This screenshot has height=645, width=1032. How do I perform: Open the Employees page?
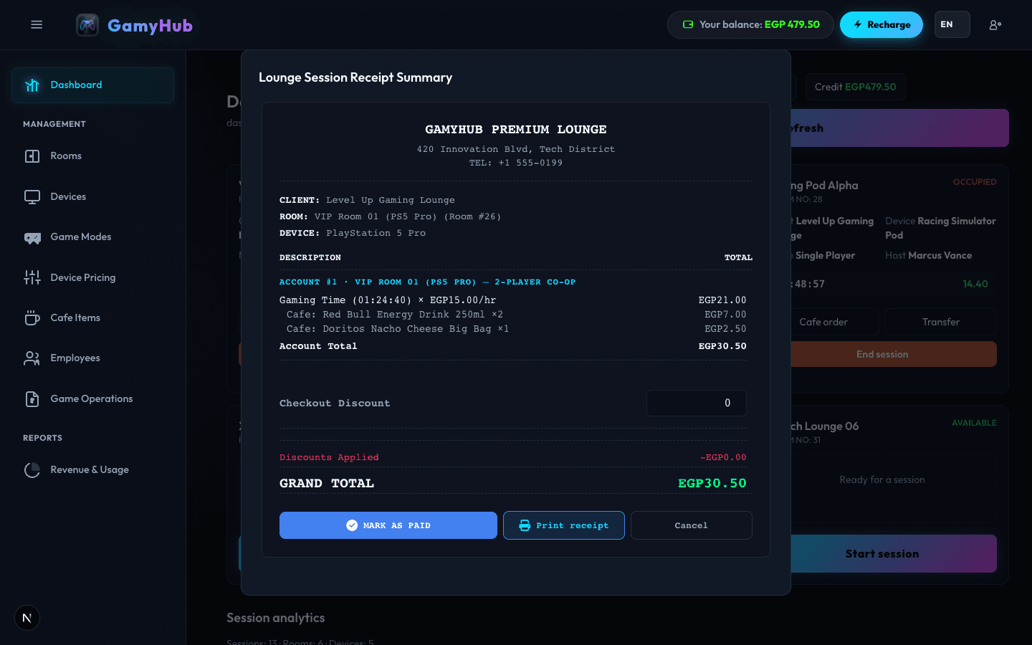pos(92,358)
